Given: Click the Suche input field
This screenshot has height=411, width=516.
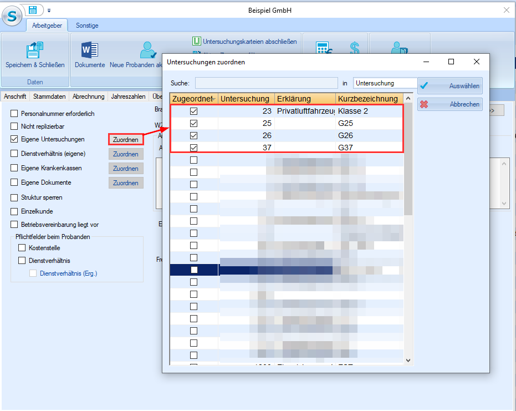Looking at the screenshot, I should [267, 83].
